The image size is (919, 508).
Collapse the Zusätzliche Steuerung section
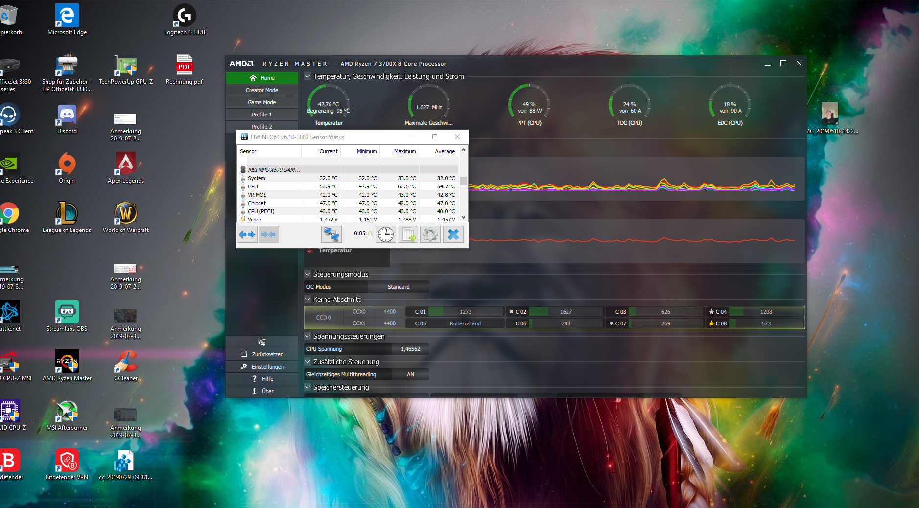coord(307,362)
